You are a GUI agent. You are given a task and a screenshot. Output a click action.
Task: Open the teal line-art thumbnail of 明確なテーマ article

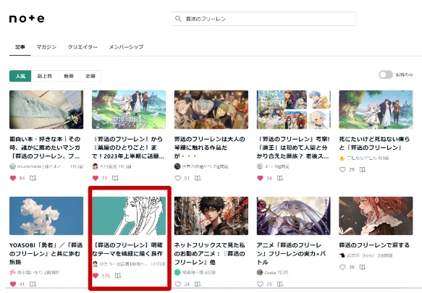129,216
